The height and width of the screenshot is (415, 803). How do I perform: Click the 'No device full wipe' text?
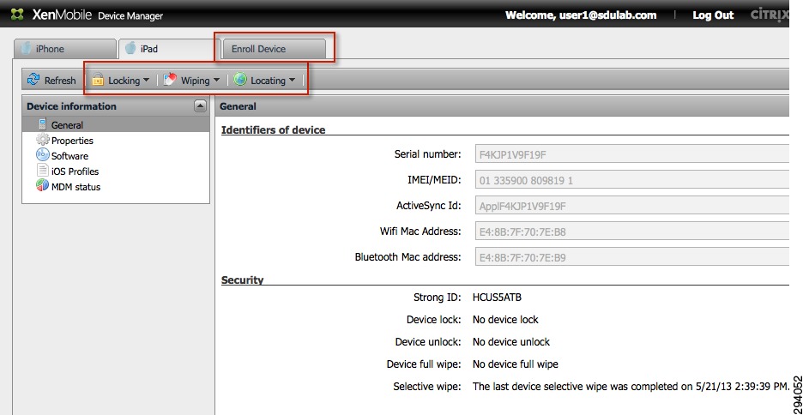516,364
